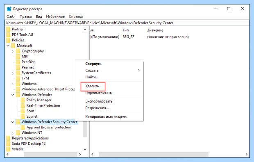The height and width of the screenshot is (162, 254).
Task: Click tree pane scroll right arrow
Action: click(x=80, y=154)
